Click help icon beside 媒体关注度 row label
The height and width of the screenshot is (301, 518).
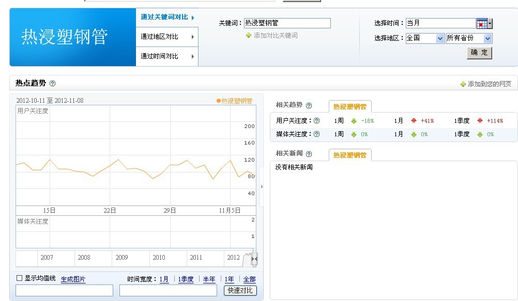pyautogui.click(x=316, y=134)
